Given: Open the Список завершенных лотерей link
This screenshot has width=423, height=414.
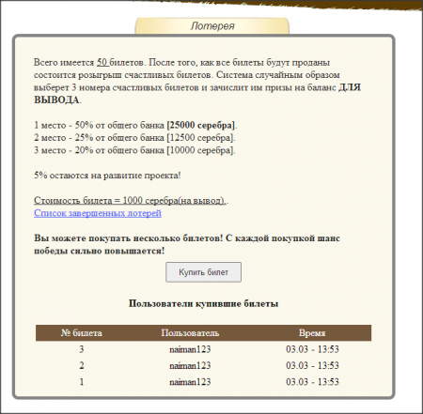Looking at the screenshot, I should [98, 213].
